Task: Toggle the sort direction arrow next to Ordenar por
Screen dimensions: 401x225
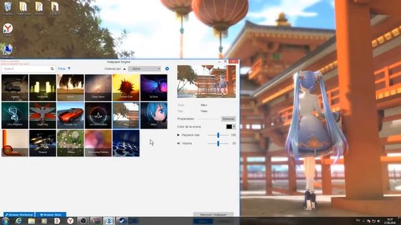Action: coord(125,69)
